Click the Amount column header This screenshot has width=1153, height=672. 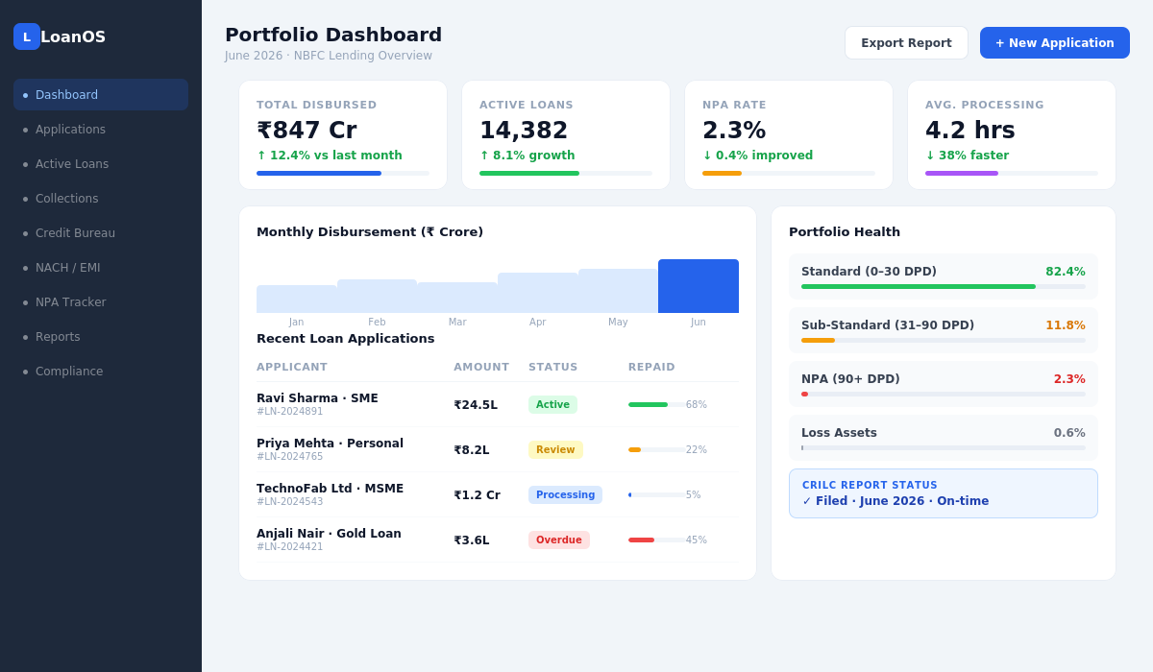pos(481,368)
